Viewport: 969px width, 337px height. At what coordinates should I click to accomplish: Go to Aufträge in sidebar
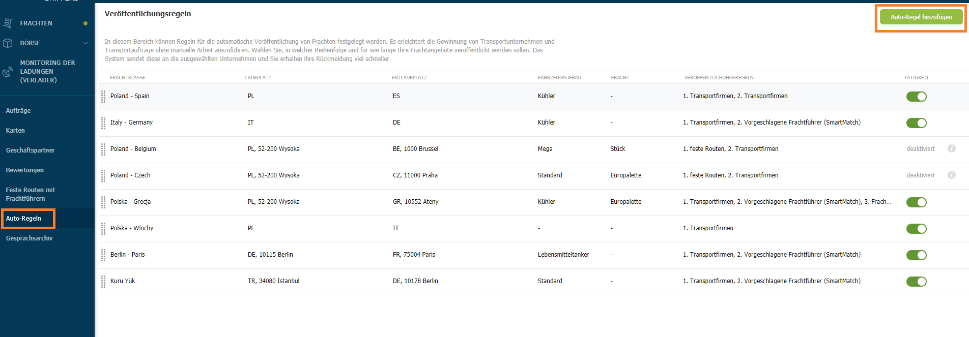18,111
